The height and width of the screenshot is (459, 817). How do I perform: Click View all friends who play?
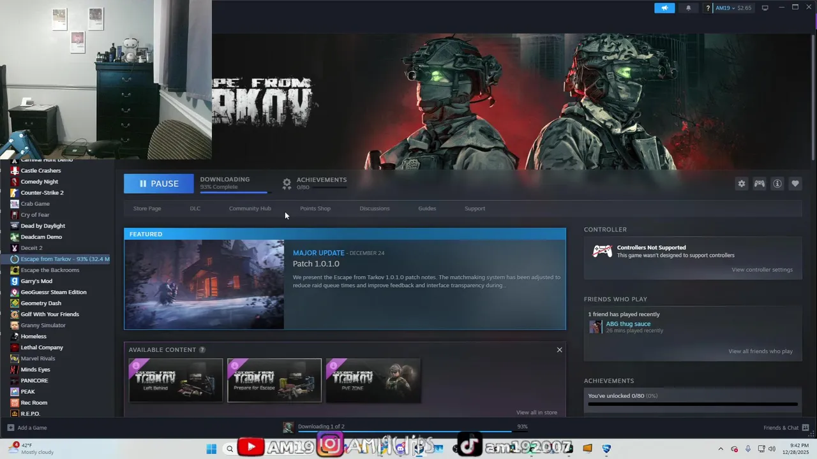click(x=760, y=351)
